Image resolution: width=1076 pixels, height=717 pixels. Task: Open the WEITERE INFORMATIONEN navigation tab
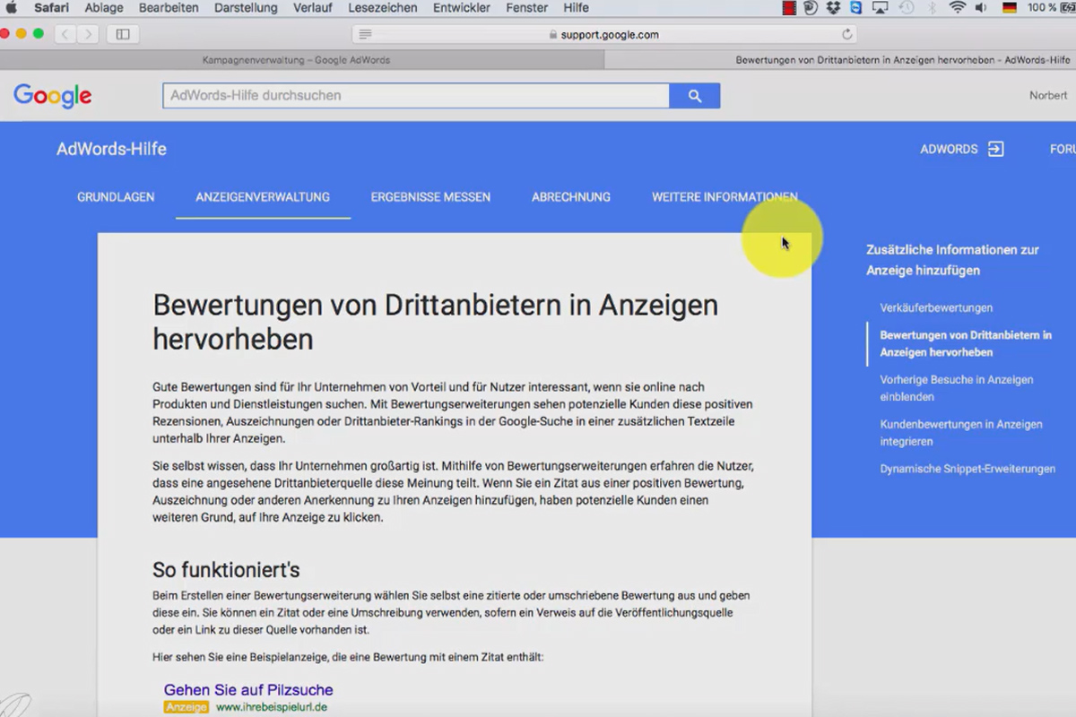[x=725, y=197]
